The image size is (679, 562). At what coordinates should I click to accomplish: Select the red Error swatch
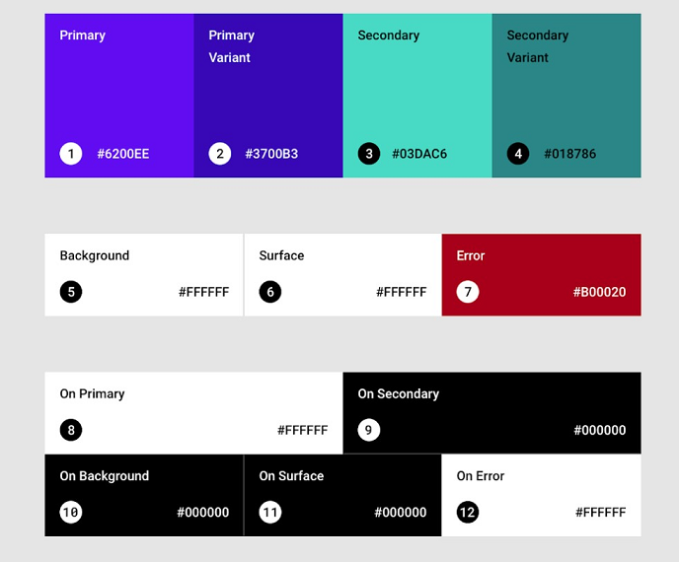tap(541, 275)
